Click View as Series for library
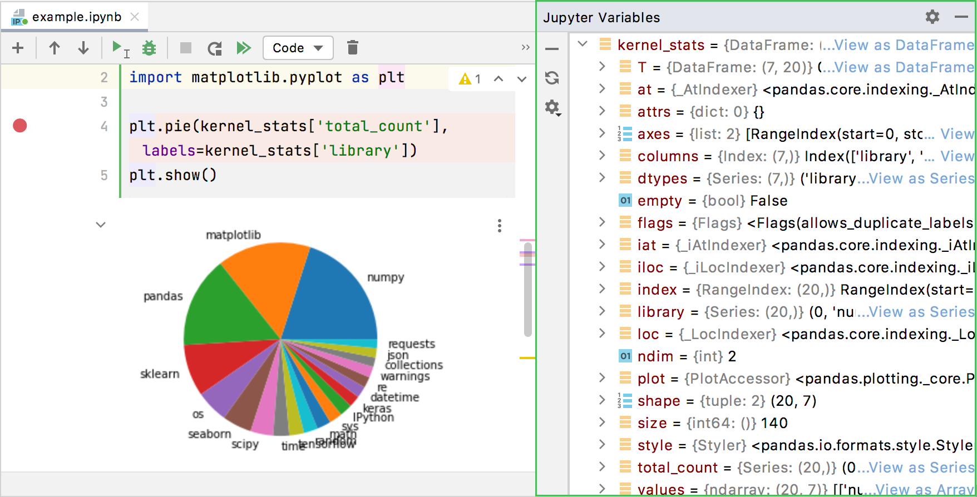The width and height of the screenshot is (977, 497). pyautogui.click(x=921, y=312)
